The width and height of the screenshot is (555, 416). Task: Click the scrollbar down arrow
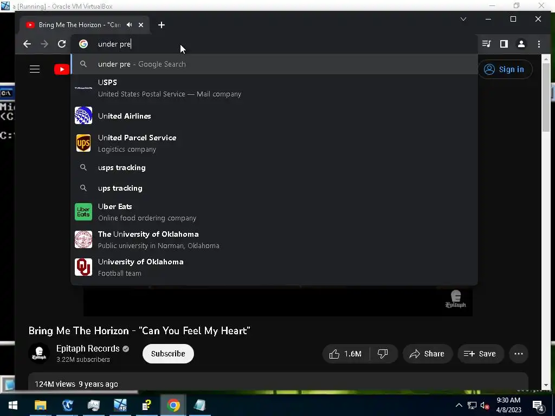546,385
